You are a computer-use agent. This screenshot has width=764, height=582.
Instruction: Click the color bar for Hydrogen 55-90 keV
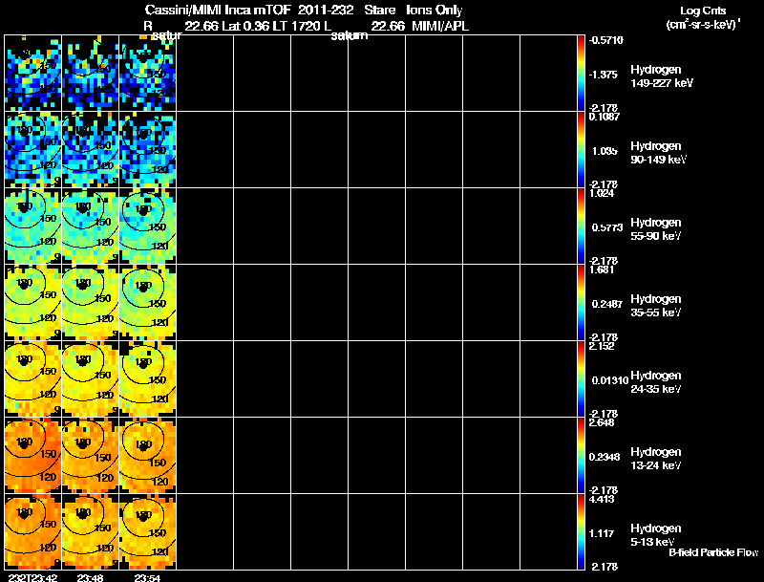point(581,226)
